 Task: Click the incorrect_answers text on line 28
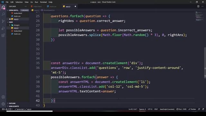pos(134,30)
